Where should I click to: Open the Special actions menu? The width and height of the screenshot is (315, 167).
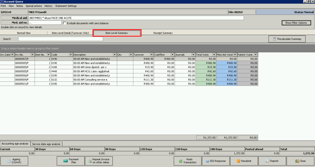34,6
